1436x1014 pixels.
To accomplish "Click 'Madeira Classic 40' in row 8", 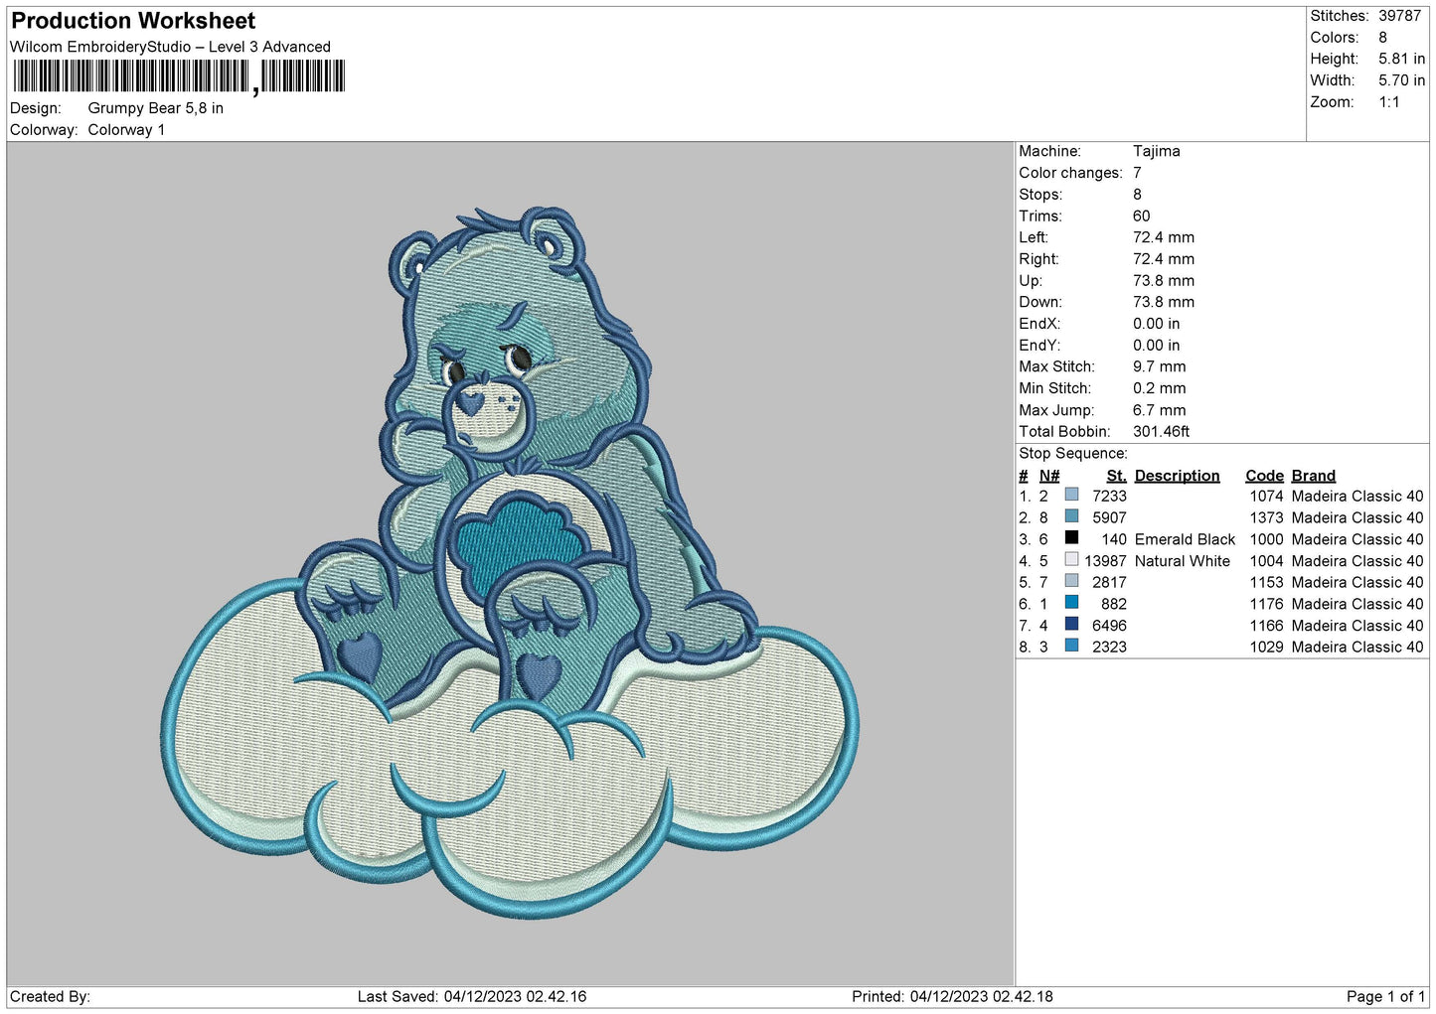I will pos(1357,648).
